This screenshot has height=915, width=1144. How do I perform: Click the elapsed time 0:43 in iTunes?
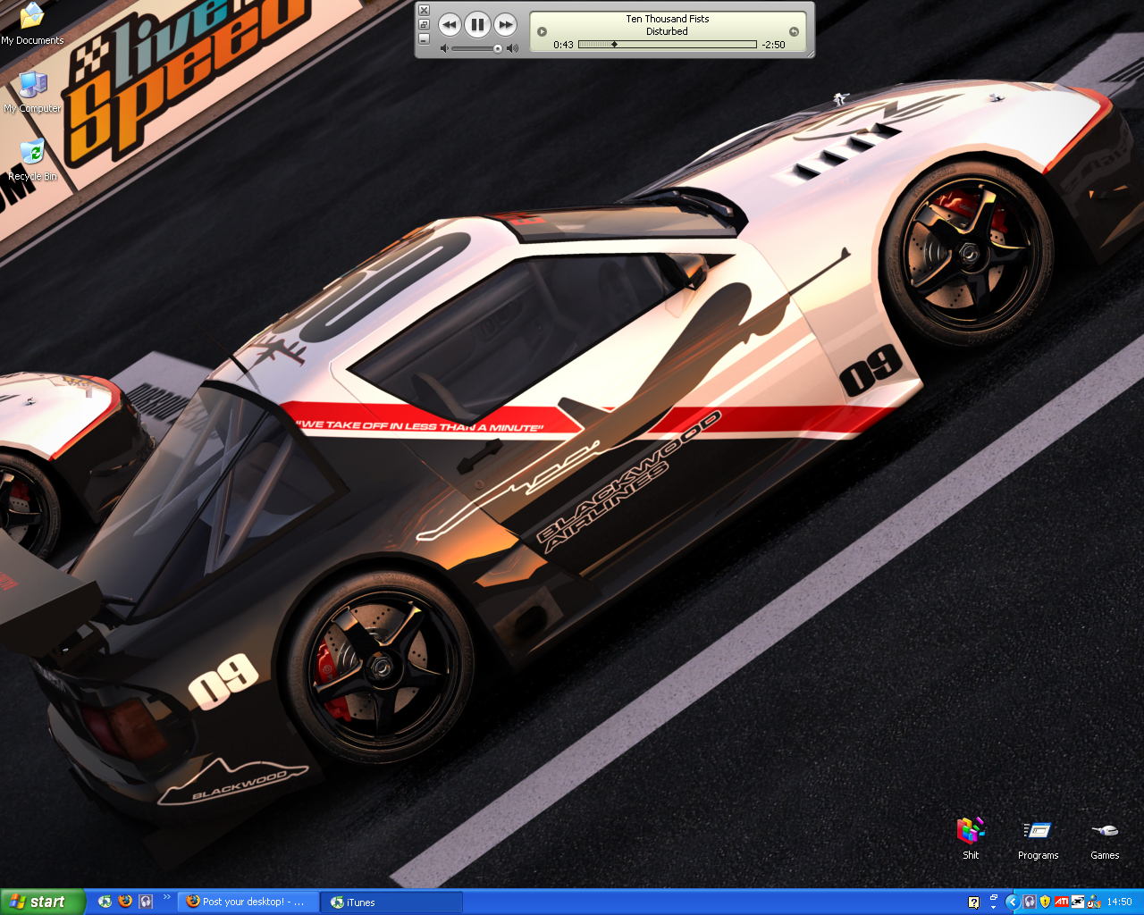point(563,45)
